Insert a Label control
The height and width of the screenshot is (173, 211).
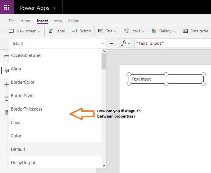coord(56,31)
